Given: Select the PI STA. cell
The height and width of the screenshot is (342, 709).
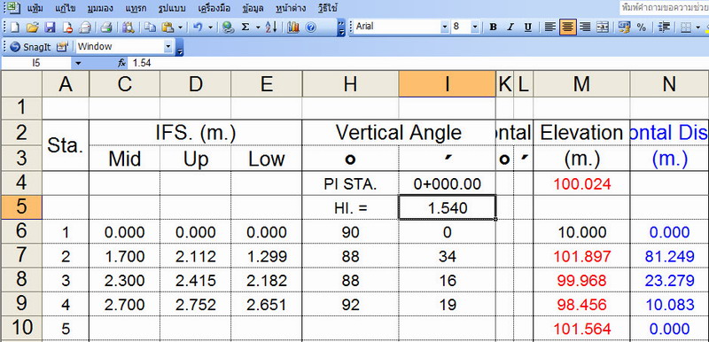Looking at the screenshot, I should click(x=350, y=183).
